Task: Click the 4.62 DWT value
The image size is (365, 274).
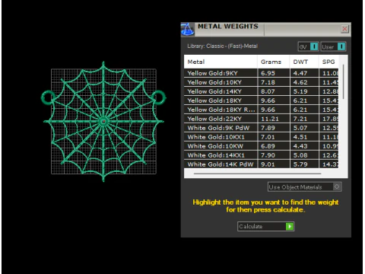Action: point(300,82)
